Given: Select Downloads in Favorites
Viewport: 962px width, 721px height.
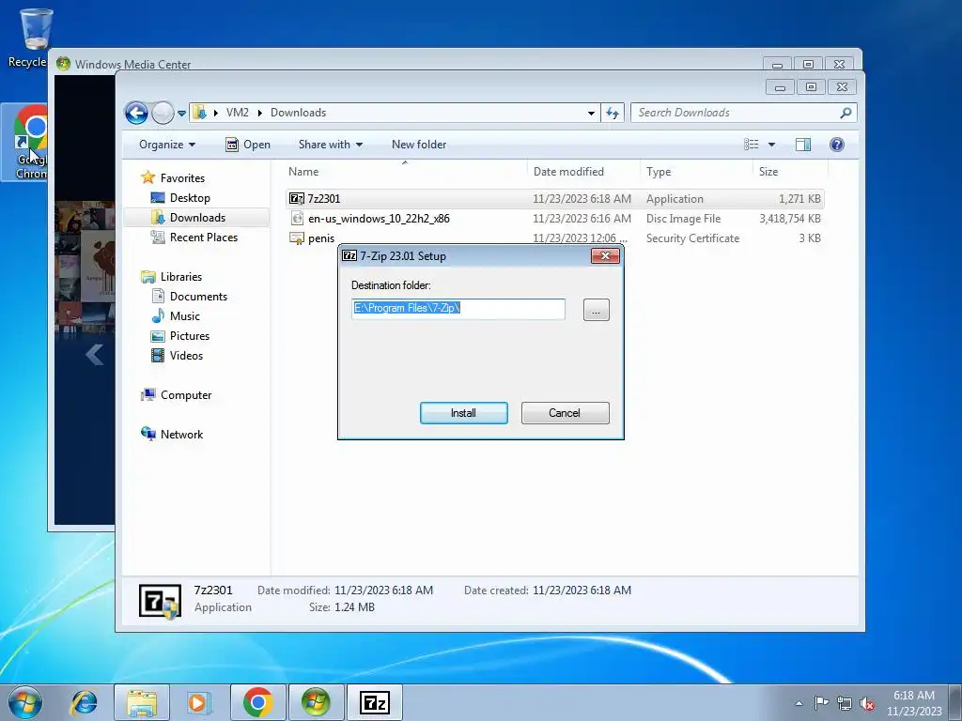Looking at the screenshot, I should (x=197, y=218).
